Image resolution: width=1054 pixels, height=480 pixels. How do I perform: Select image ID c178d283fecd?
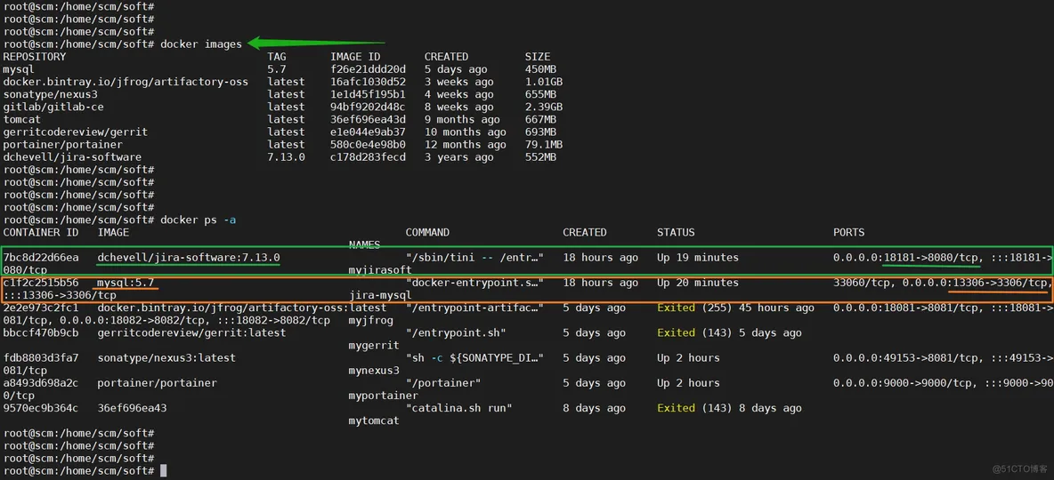(x=368, y=157)
